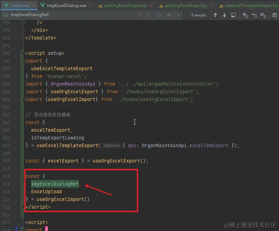Go to previous occurrence arrow
This screenshot has width=279, height=231.
[x=215, y=15]
